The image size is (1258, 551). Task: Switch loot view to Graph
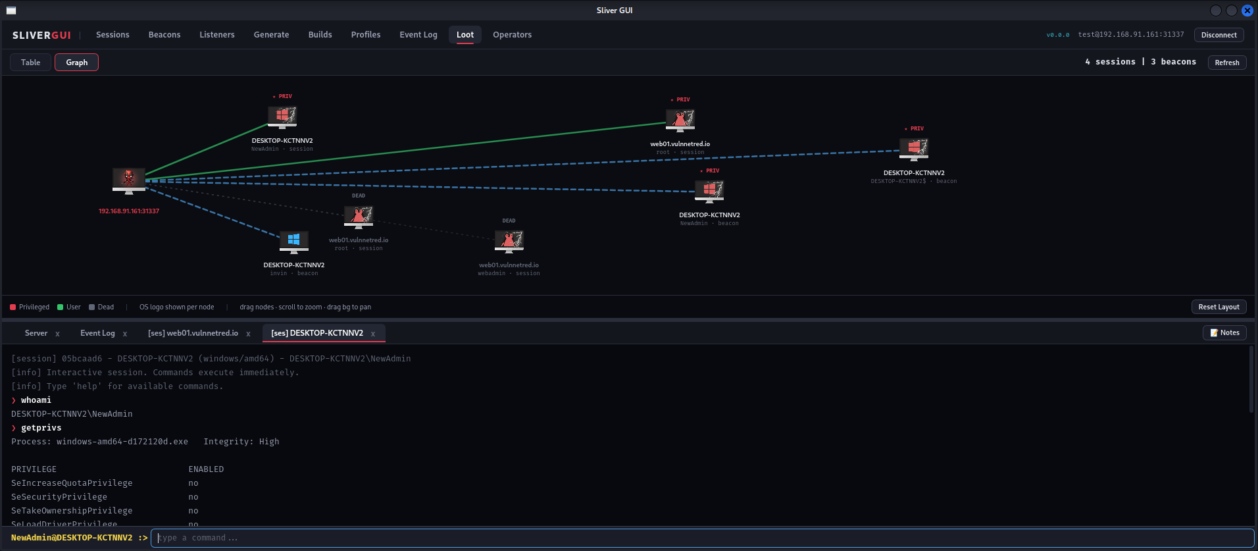tap(77, 63)
